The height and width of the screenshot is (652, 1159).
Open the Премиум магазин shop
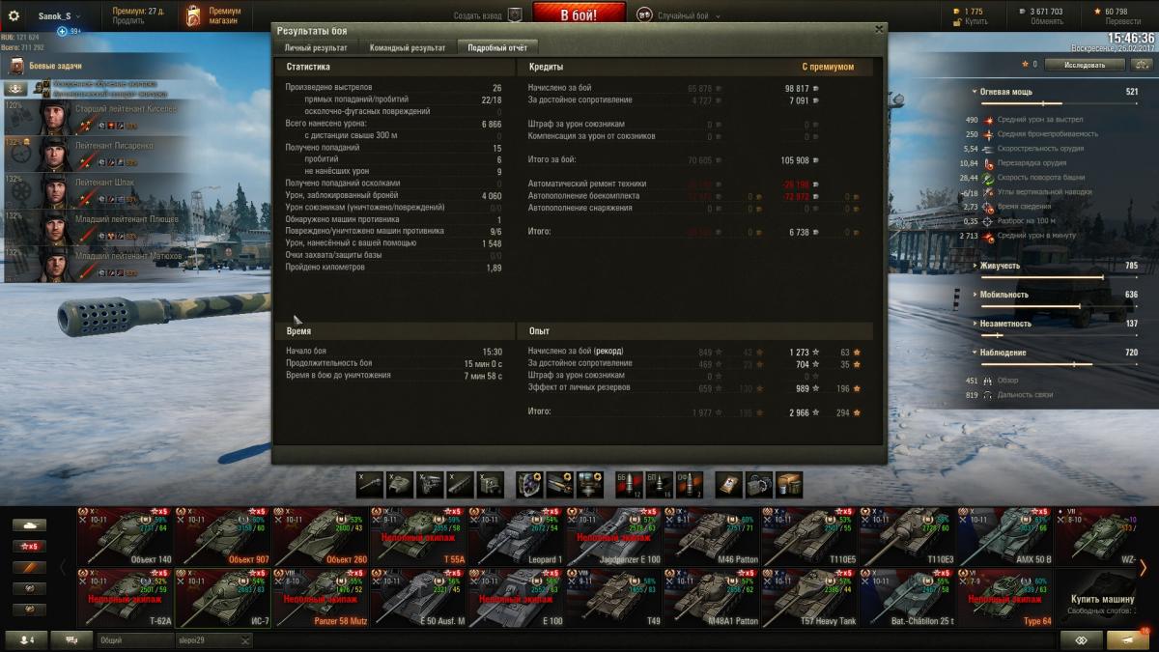[214, 15]
